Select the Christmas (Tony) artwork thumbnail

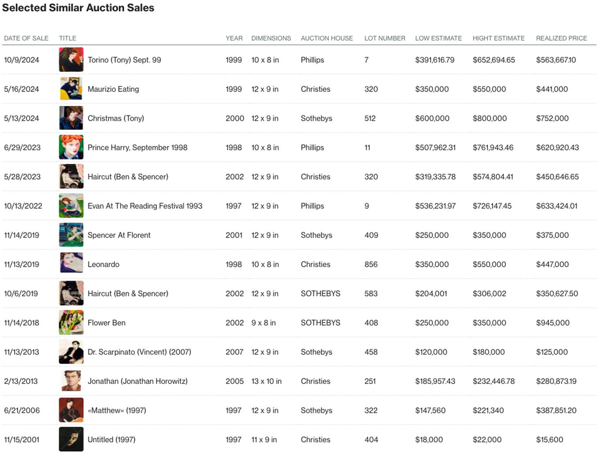[x=71, y=118]
